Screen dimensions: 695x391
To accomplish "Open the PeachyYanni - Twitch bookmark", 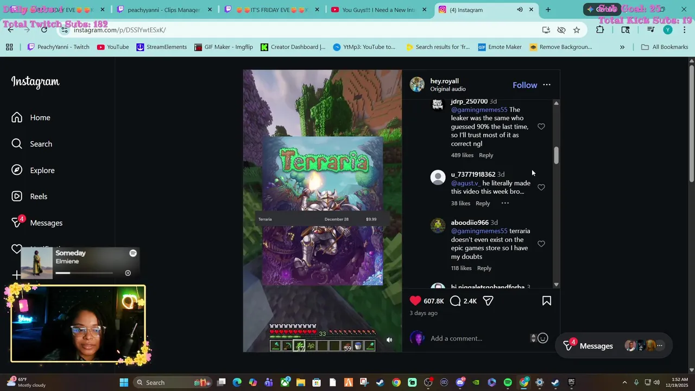I will click(x=59, y=47).
